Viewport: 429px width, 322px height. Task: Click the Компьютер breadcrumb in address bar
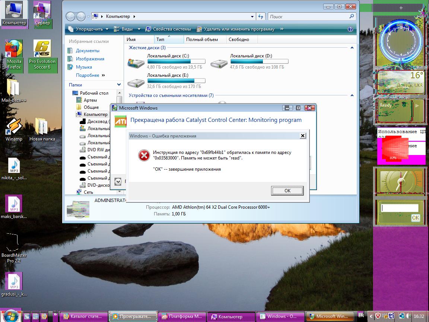118,16
